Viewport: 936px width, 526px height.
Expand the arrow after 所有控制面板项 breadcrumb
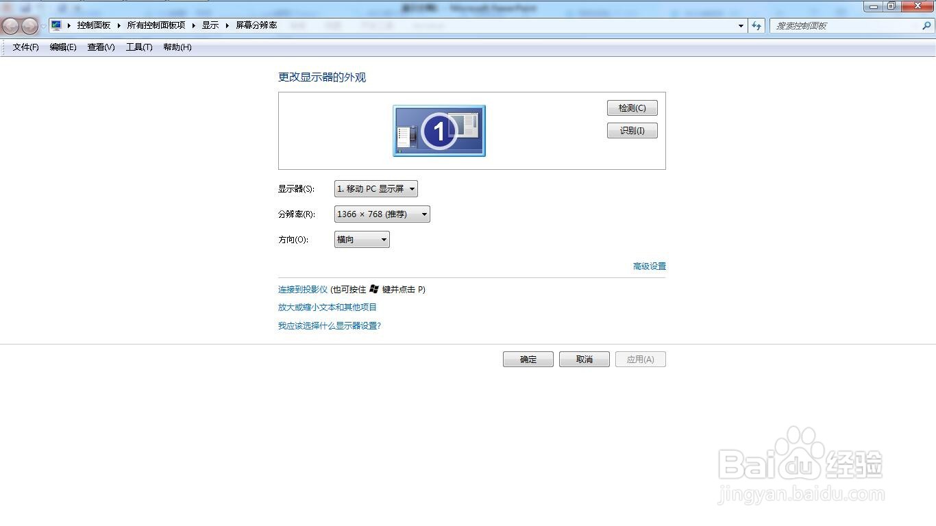pos(193,25)
